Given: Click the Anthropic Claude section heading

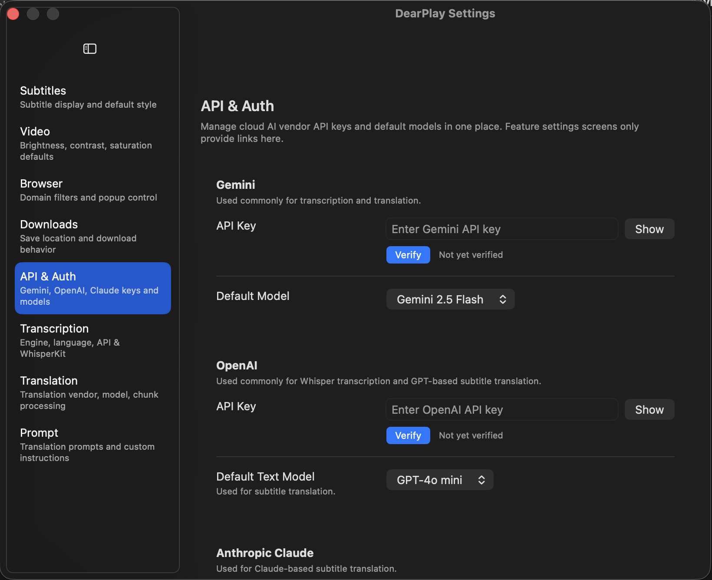Looking at the screenshot, I should pyautogui.click(x=265, y=553).
